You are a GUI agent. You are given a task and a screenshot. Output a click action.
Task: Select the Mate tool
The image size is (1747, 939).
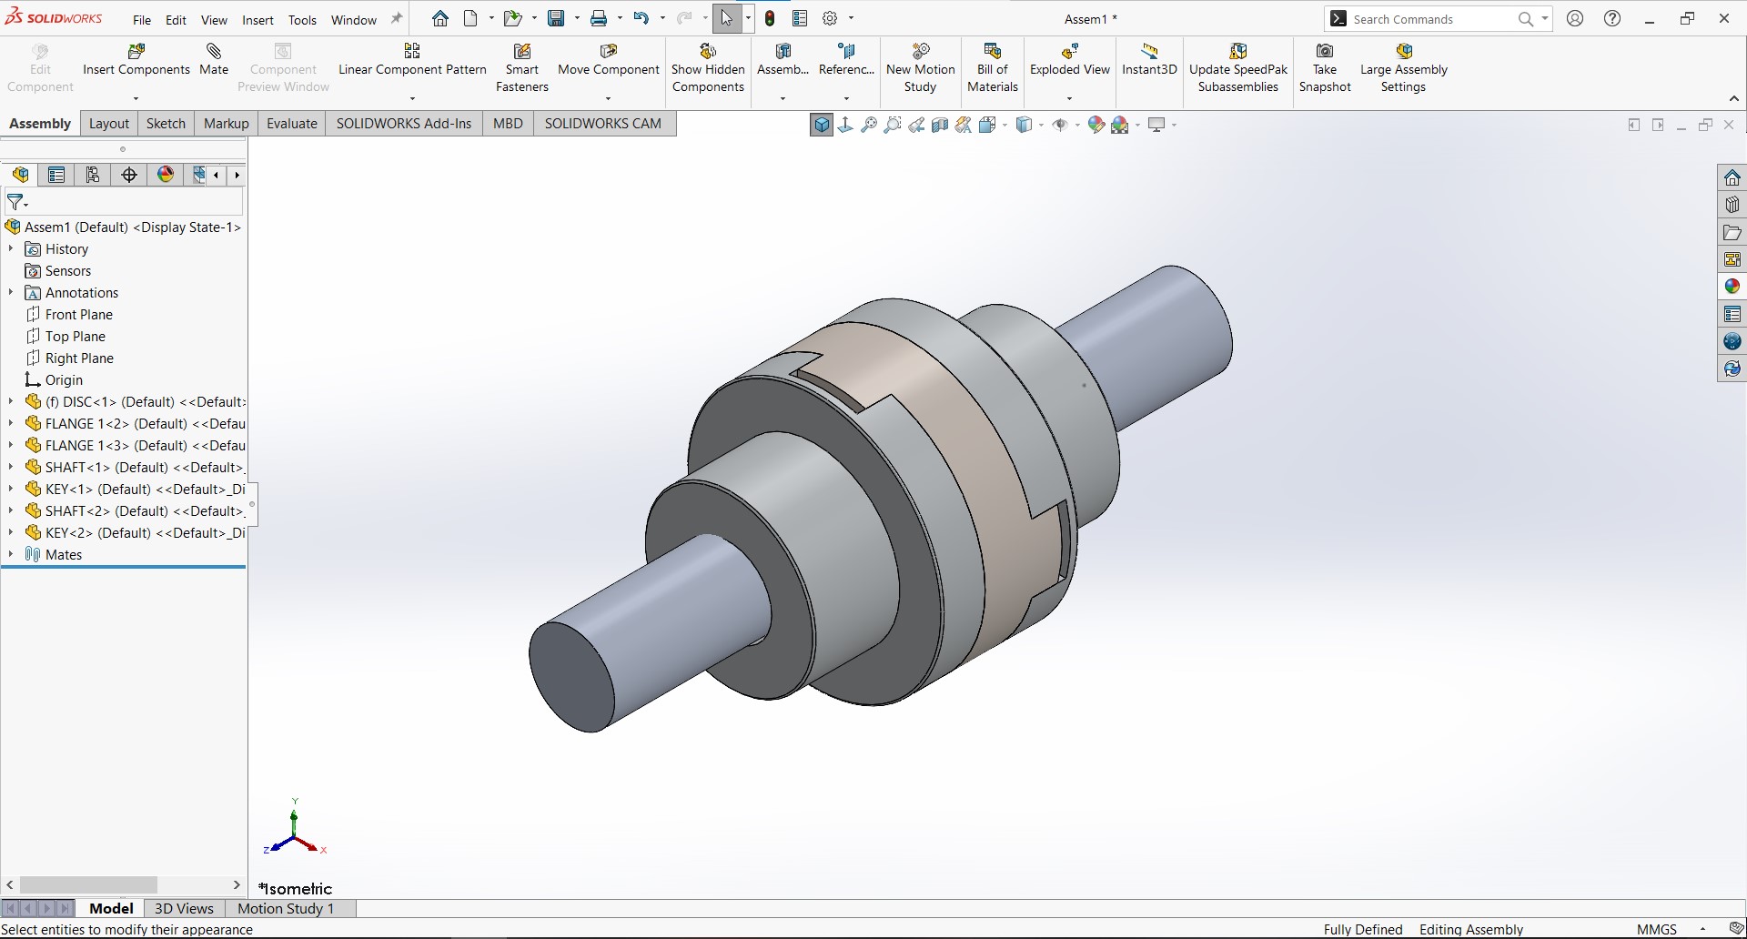click(214, 60)
